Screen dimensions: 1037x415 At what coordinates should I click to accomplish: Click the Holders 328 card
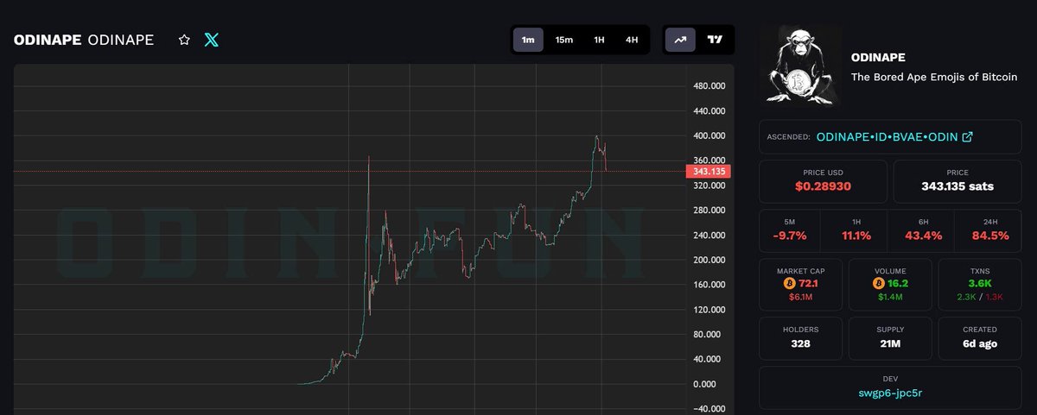pos(800,338)
